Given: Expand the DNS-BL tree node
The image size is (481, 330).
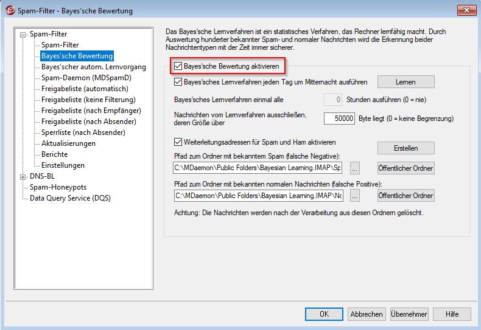Looking at the screenshot, I should (x=23, y=176).
